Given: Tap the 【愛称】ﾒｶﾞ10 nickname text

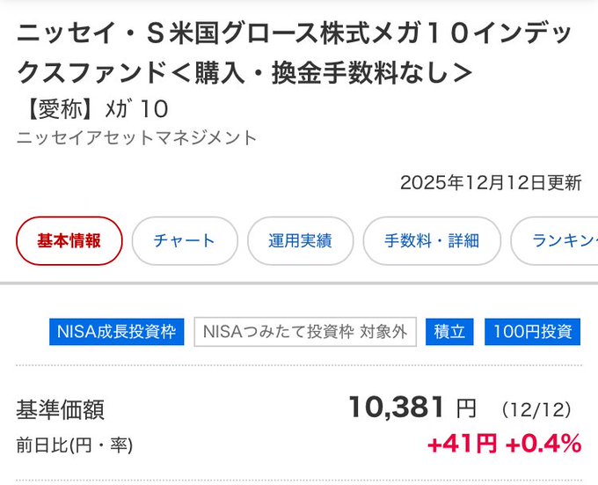Looking at the screenshot, I should point(92,108).
